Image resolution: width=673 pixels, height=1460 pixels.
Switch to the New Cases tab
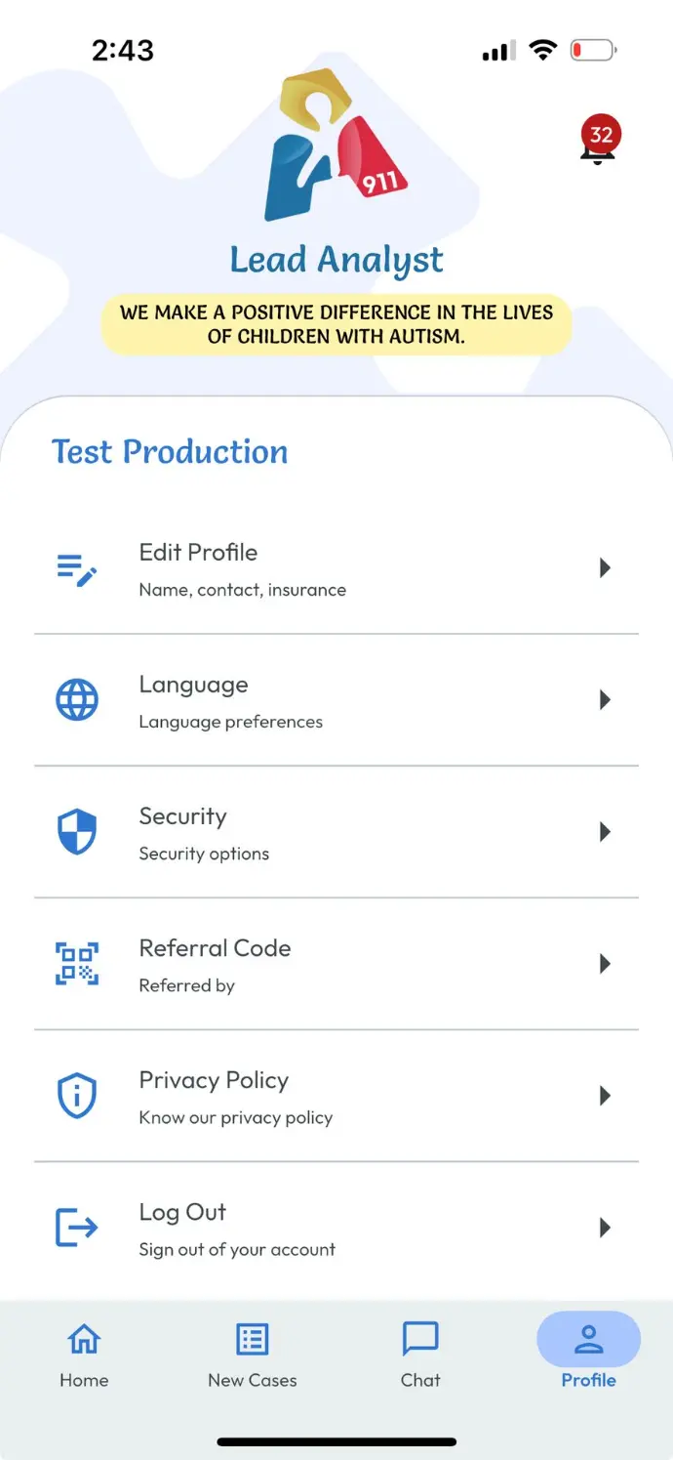(253, 1354)
